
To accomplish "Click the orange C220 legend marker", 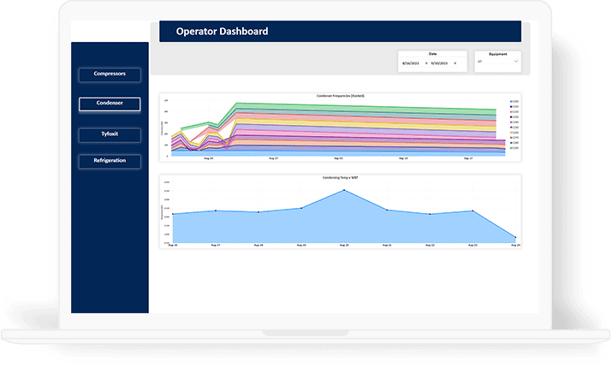I will click(x=512, y=111).
